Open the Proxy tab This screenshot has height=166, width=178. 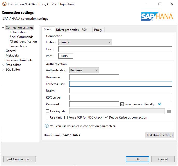point(98,30)
